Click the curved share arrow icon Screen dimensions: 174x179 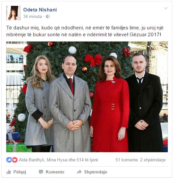click(x=79, y=172)
